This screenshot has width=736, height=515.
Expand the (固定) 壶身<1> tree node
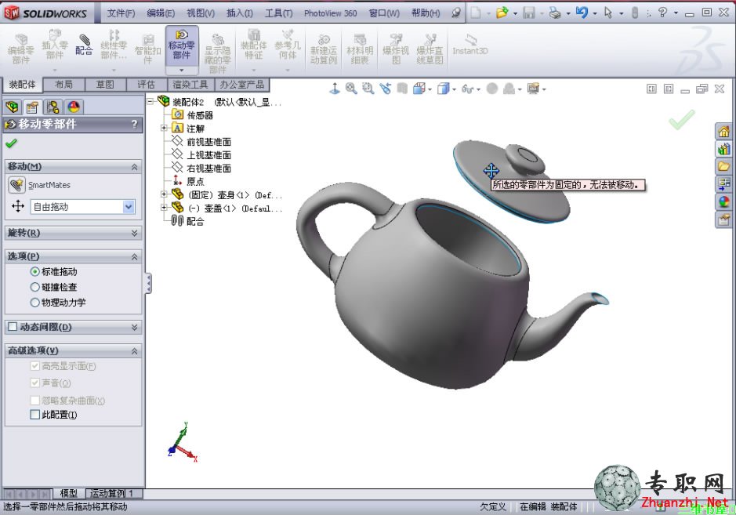(164, 194)
